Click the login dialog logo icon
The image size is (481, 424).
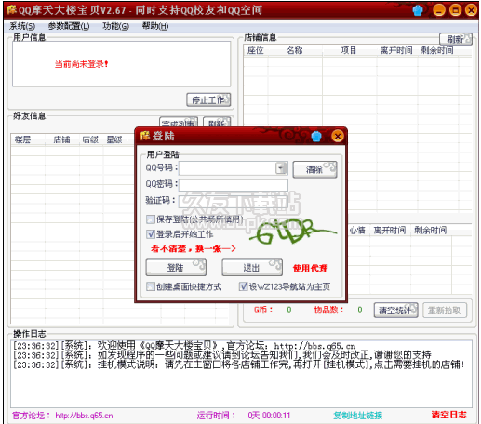coord(145,136)
